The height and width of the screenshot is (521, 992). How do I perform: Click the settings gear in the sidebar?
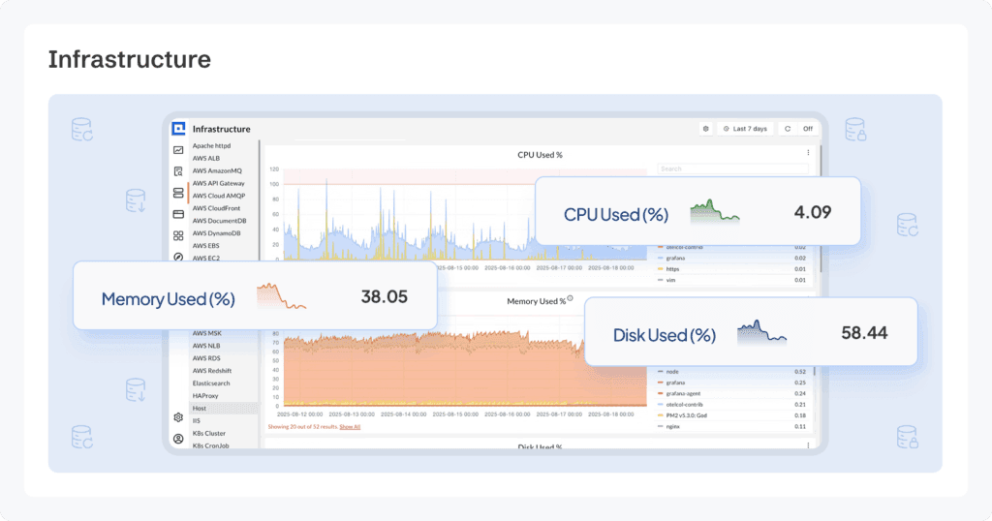178,417
